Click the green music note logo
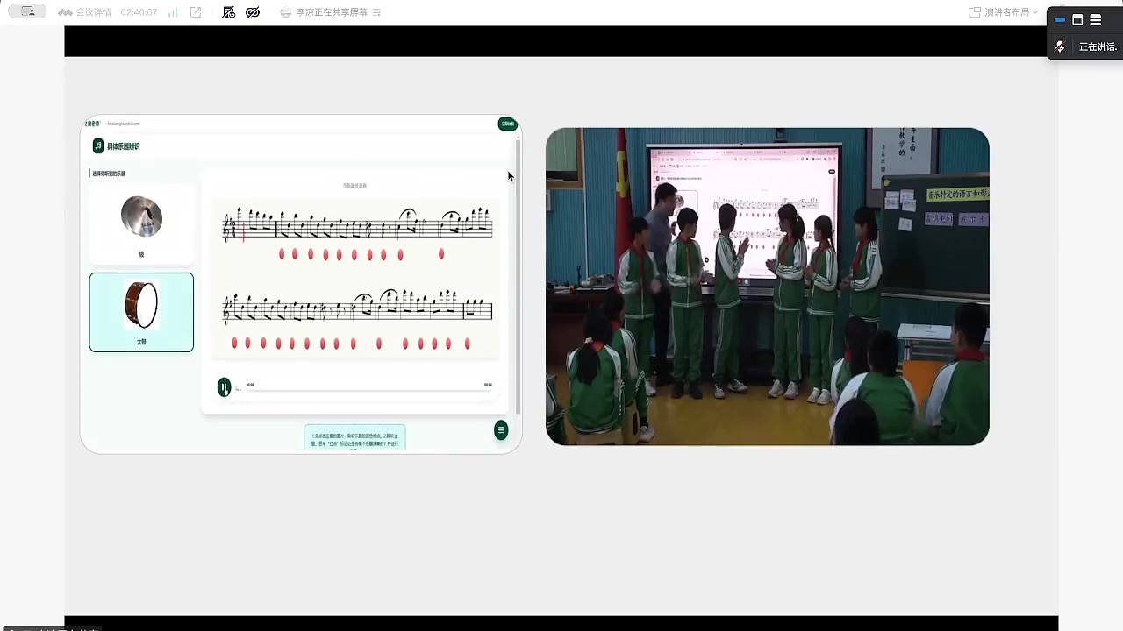Viewport: 1123px width, 631px height. coord(98,146)
